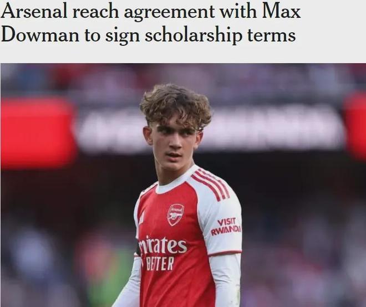
Task: Click the Arsenal crest on the shirt
Action: tap(176, 214)
